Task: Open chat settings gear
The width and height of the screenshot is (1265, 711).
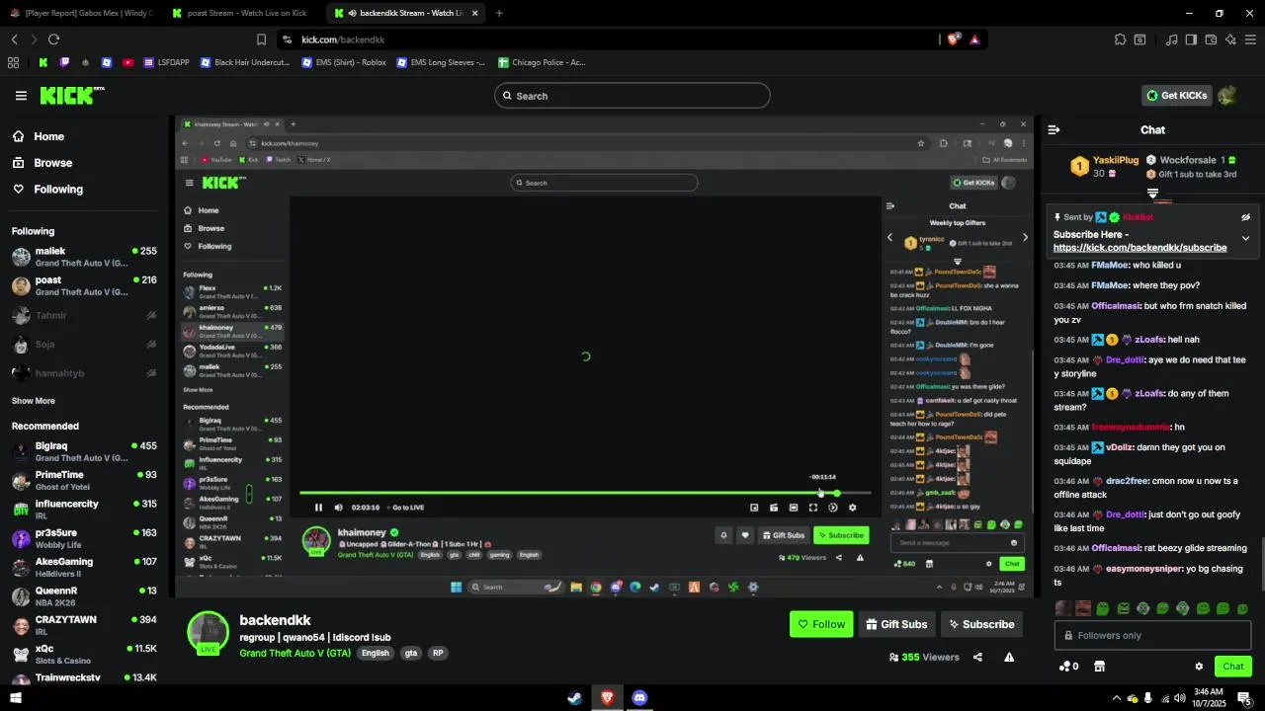Action: coord(1199,667)
